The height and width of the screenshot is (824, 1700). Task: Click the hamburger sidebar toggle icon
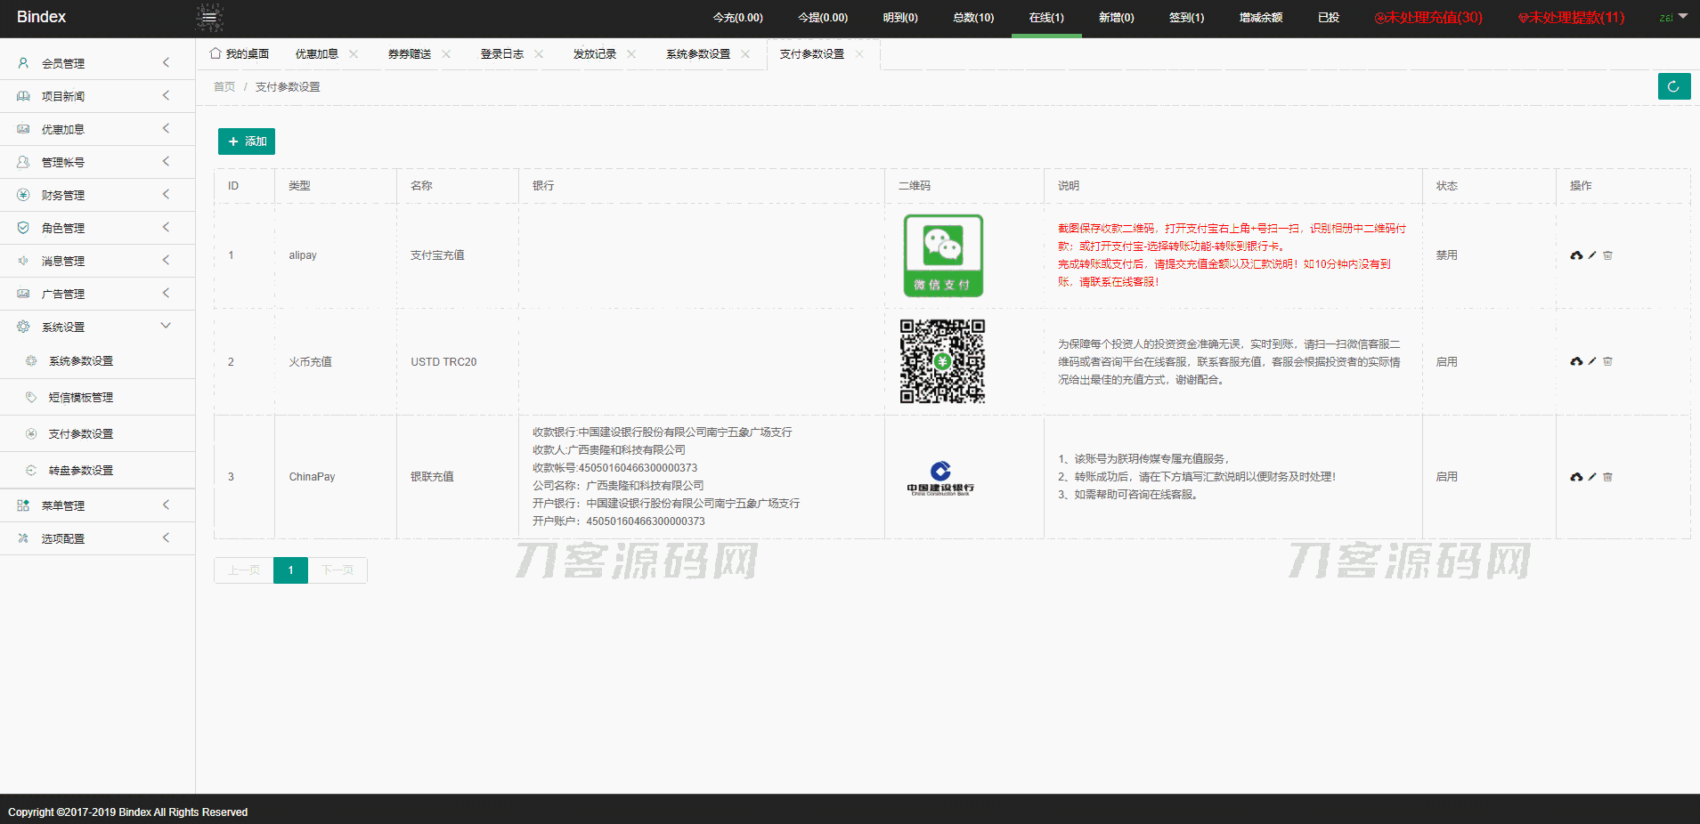(x=209, y=18)
